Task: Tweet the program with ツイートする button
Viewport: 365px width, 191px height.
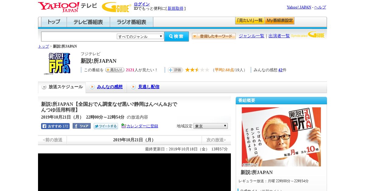Action: point(106,126)
